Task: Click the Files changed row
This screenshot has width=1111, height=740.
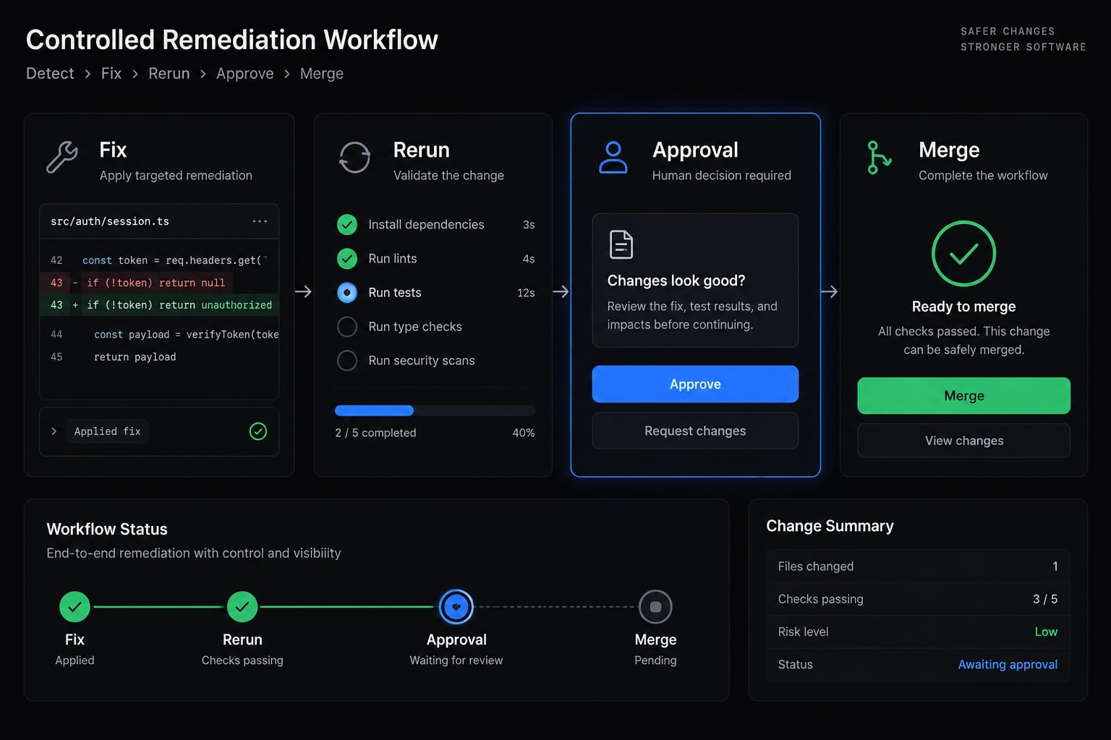Action: click(918, 567)
